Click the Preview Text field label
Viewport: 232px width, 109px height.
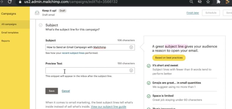(54, 63)
